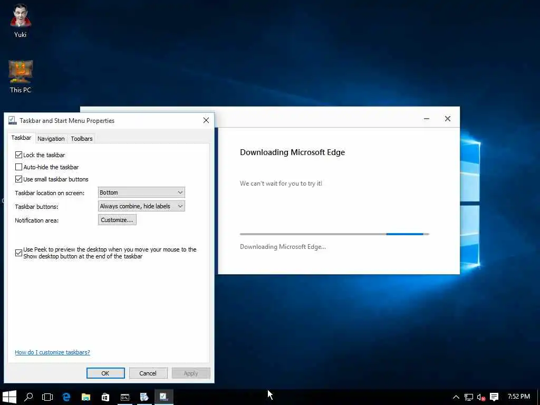Switch to Command Prompt on the taskbar

pos(124,397)
